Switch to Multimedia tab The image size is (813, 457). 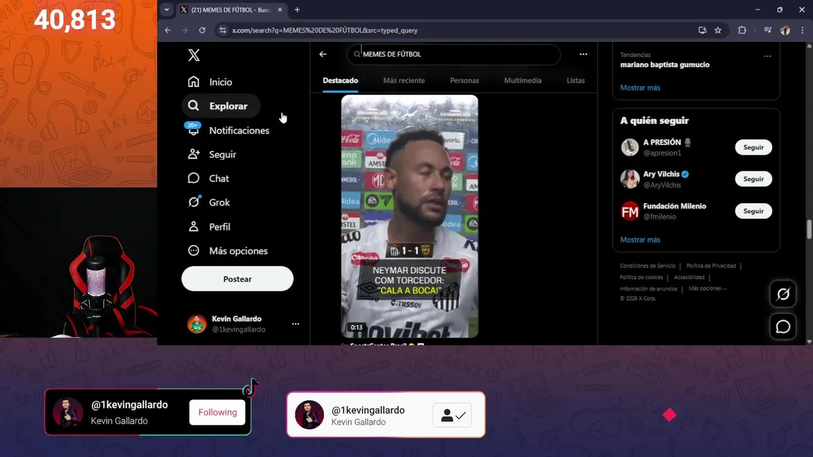523,81
